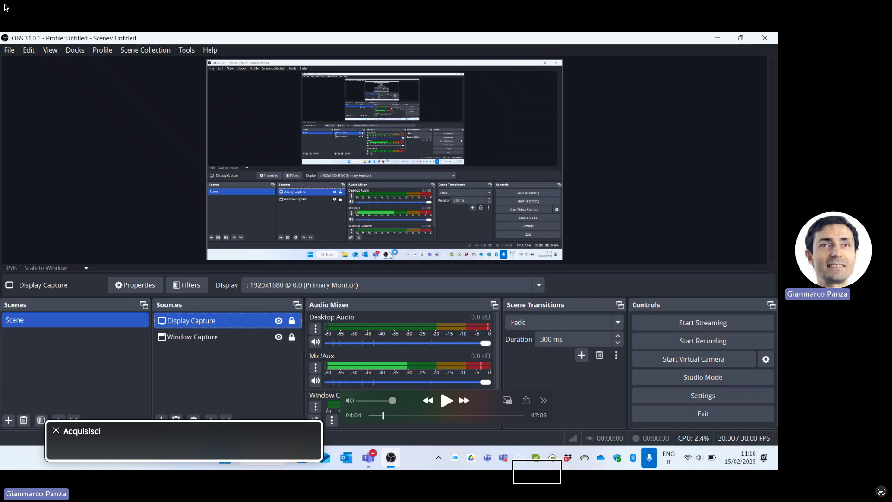
Task: Click Start Recording
Action: click(702, 341)
